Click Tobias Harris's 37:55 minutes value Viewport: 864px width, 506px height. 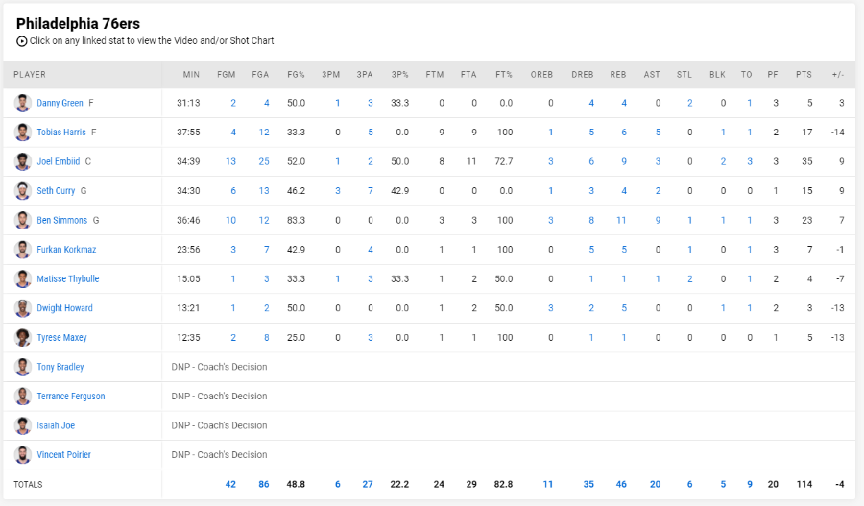188,133
